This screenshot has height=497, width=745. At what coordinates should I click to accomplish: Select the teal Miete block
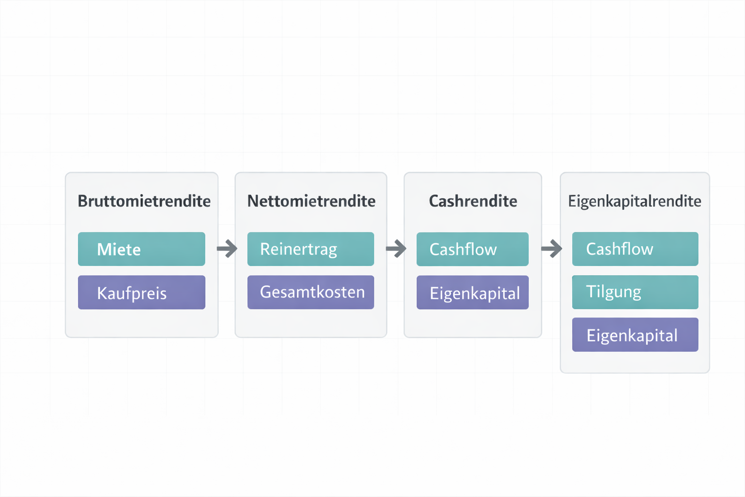coord(141,249)
